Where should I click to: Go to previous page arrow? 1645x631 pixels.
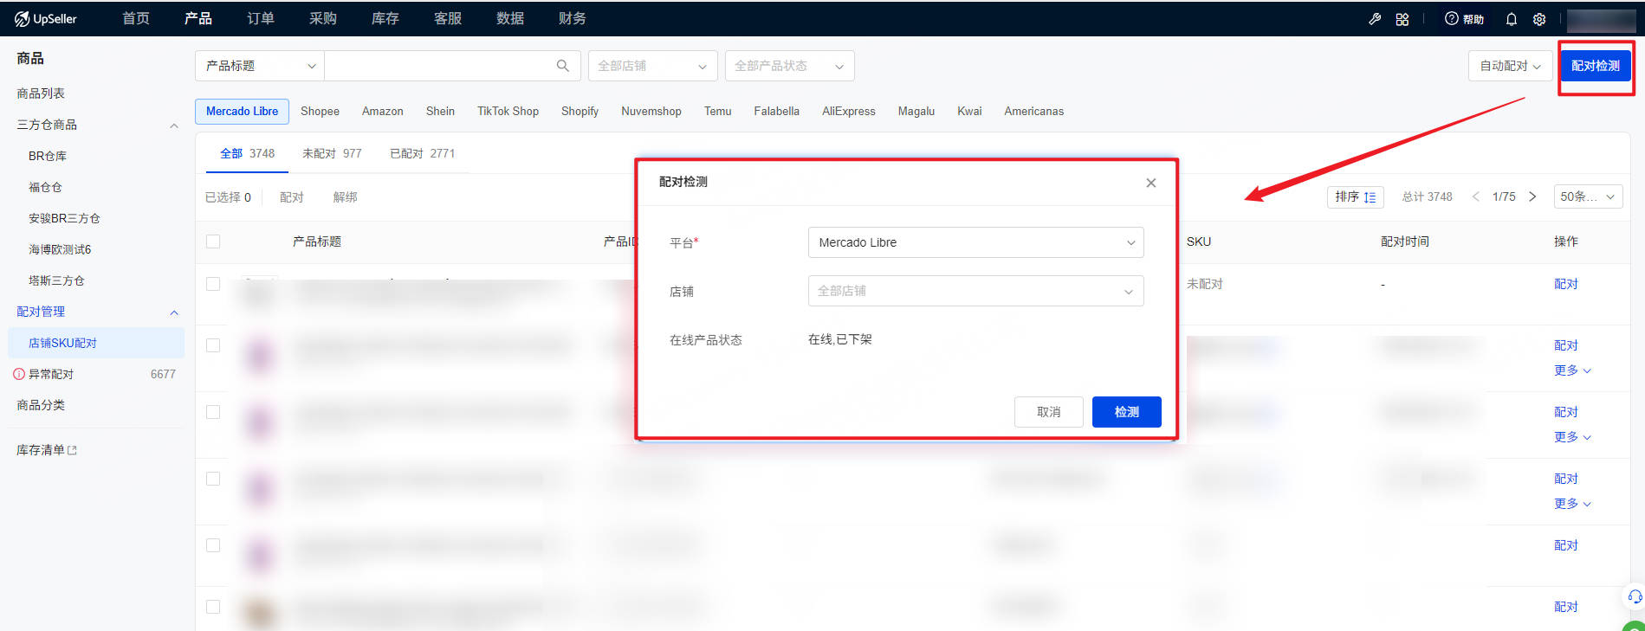[x=1476, y=196]
